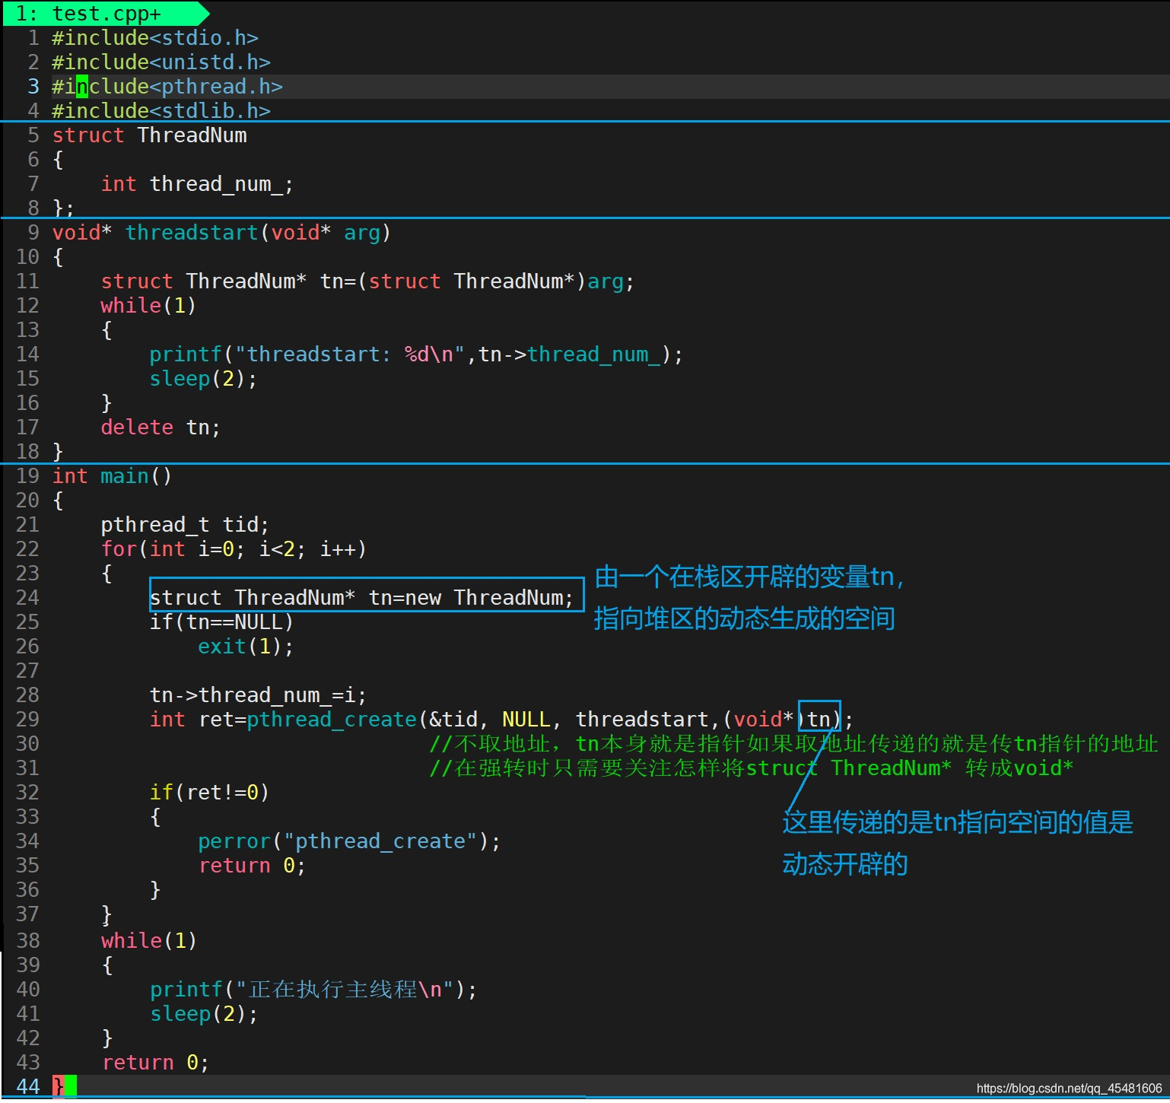
Task: Click 'tn->thread_num_=i;' assignment line
Action: [x=258, y=695]
